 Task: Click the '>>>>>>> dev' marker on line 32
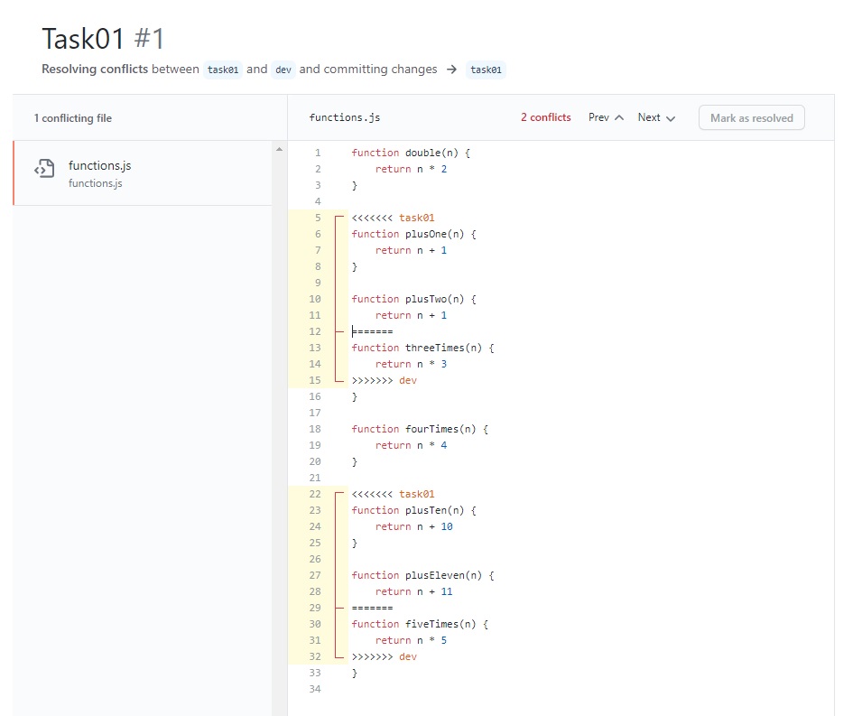click(384, 656)
